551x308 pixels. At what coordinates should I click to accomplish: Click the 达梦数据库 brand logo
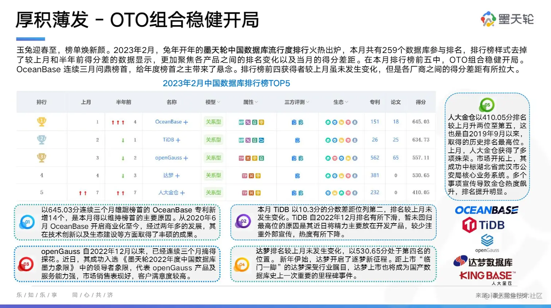click(x=483, y=262)
